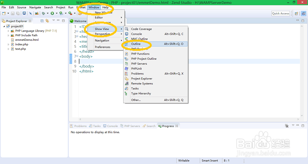Screen dimensions: 308x164
Task: Click the PHP library books toolbar icon
Action: (37, 13)
